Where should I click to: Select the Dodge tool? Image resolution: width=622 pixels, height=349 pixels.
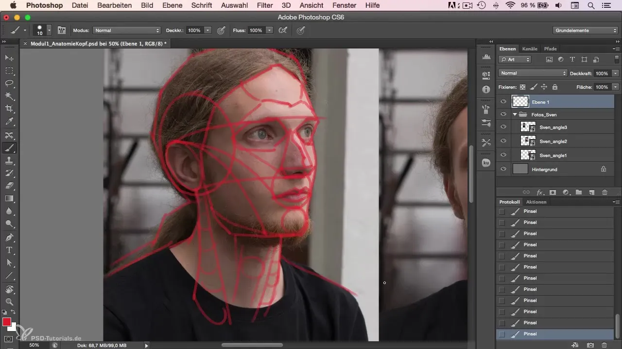point(9,223)
